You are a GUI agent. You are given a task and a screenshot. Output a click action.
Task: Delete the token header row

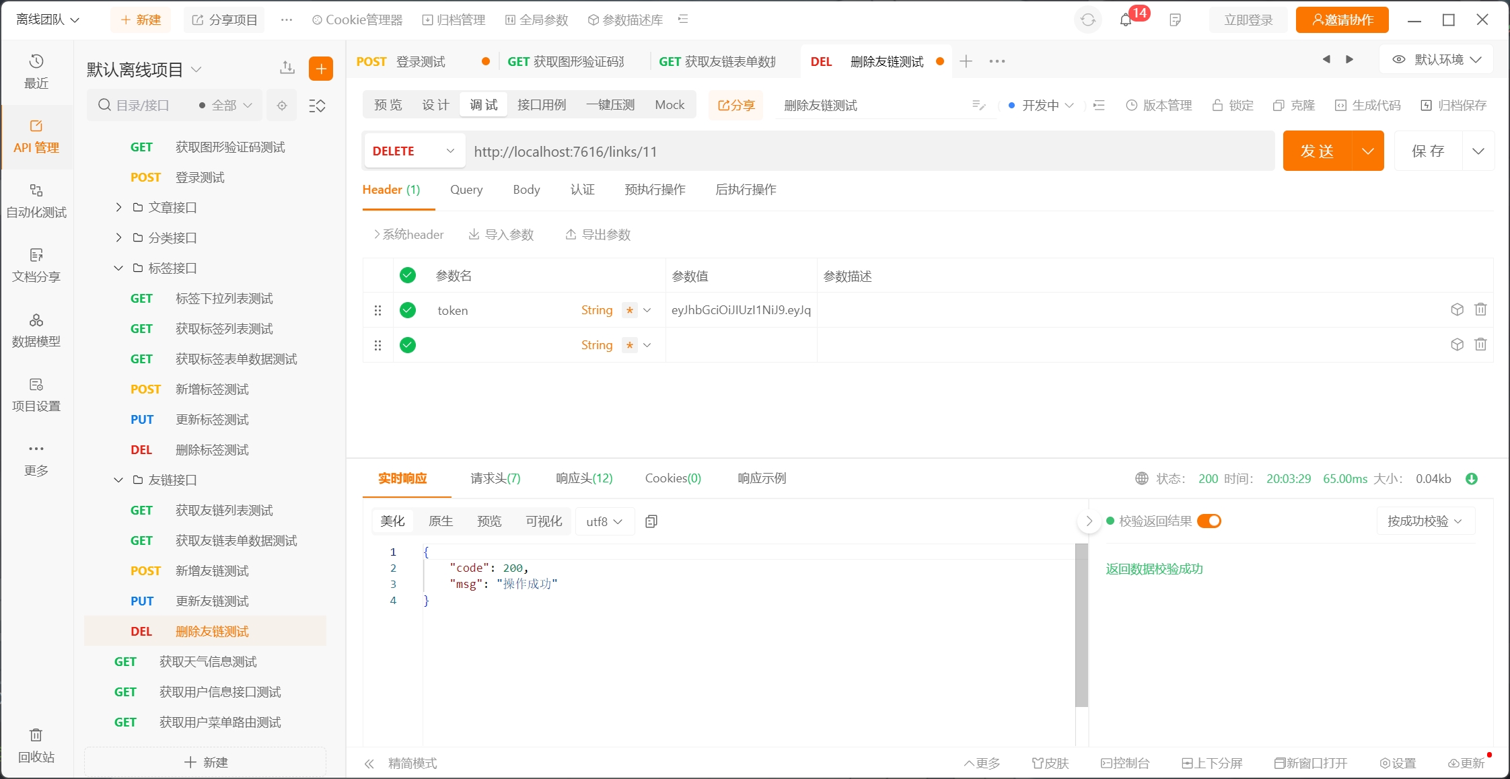pos(1480,309)
